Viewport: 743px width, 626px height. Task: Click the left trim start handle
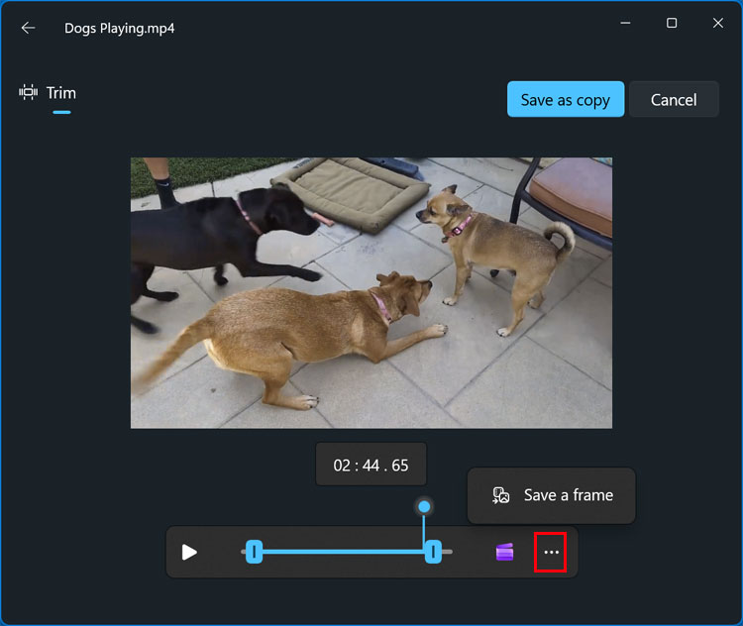(254, 552)
